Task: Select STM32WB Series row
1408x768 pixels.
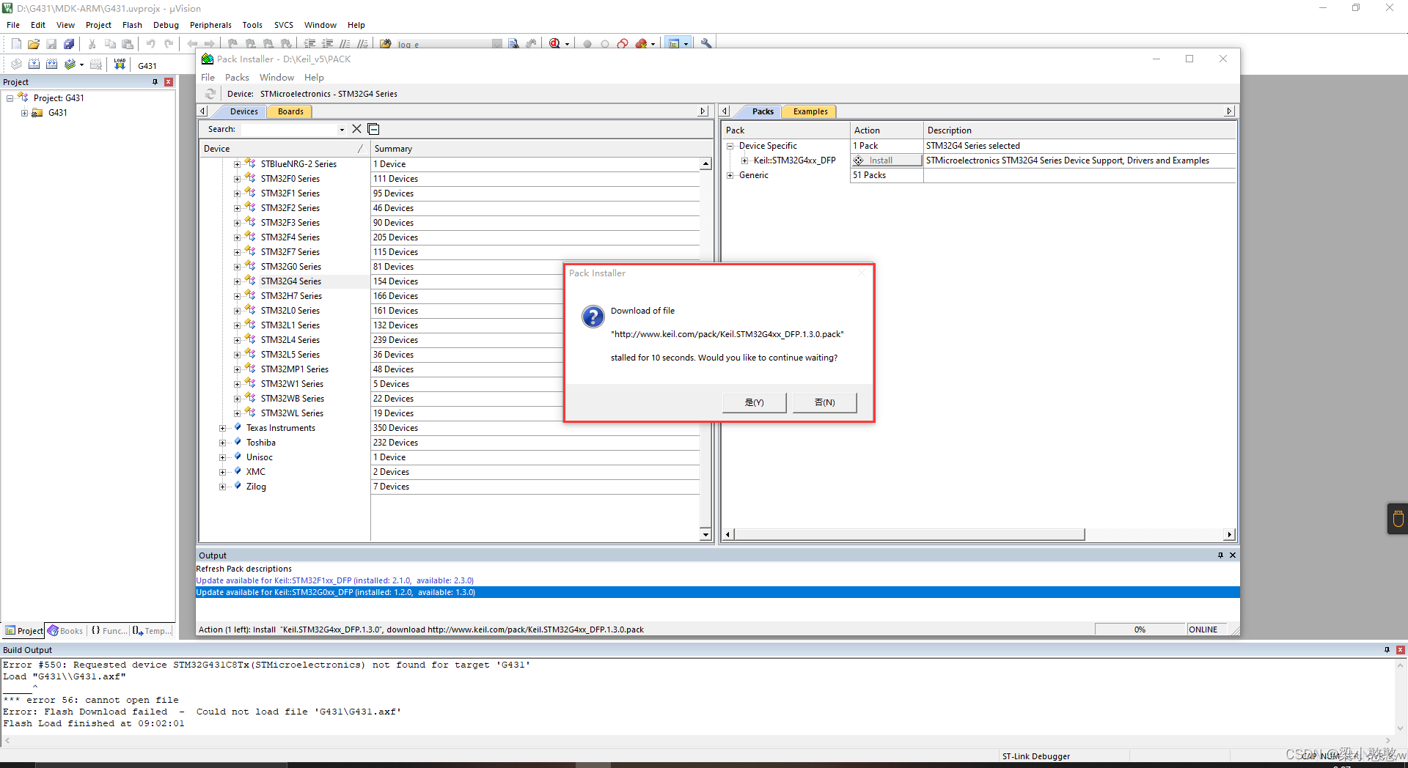Action: point(292,399)
